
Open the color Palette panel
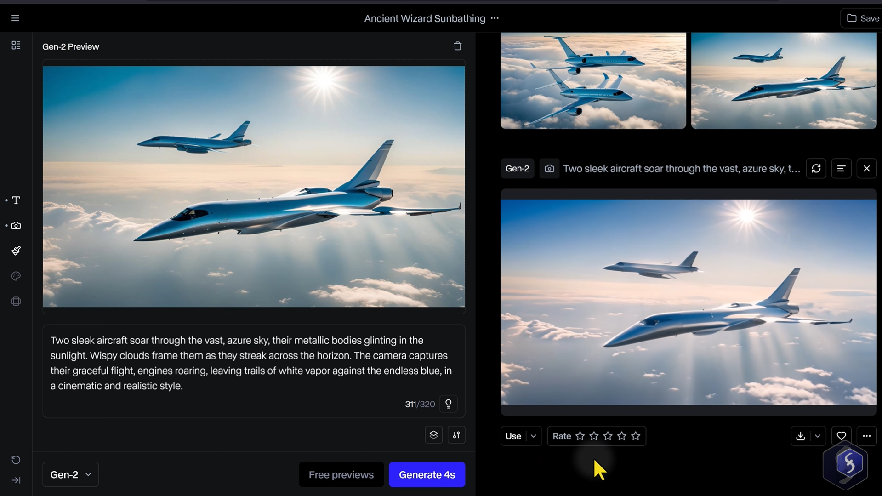click(15, 276)
